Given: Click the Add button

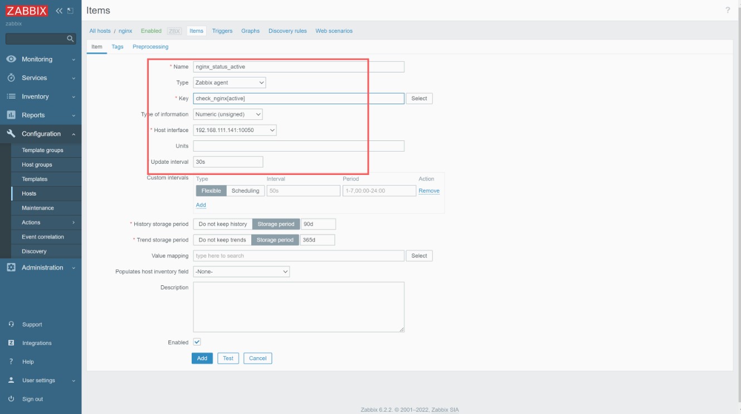Looking at the screenshot, I should coord(202,358).
